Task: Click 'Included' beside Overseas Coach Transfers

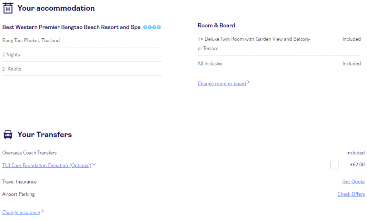Action: coord(355,153)
